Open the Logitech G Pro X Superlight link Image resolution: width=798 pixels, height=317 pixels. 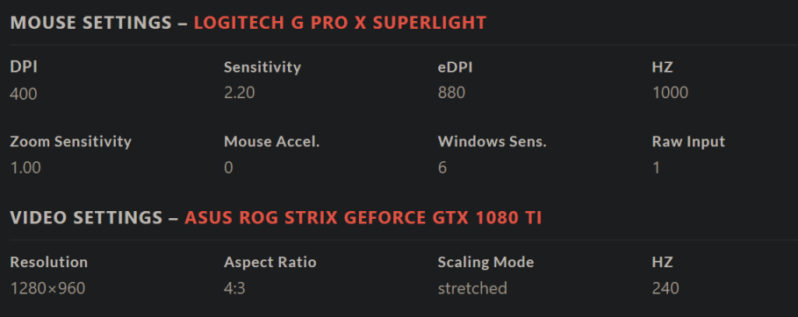tap(340, 23)
